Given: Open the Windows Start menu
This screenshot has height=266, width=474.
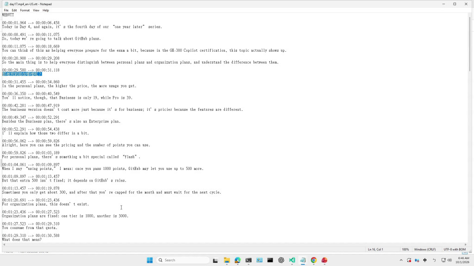Looking at the screenshot, I should 150,260.
